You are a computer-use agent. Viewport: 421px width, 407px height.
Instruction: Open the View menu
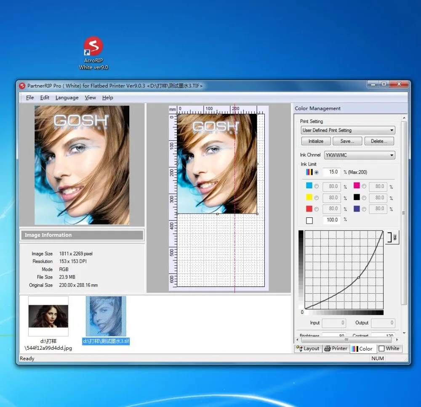[x=90, y=97]
